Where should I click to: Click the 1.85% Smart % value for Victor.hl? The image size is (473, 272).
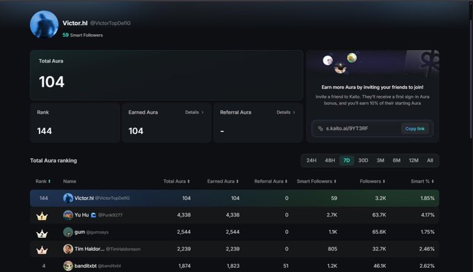pos(428,198)
